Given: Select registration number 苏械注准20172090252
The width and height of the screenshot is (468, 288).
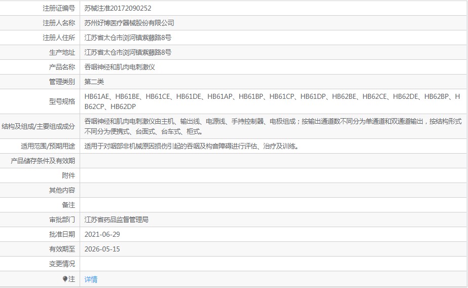Looking at the screenshot, I should tap(118, 8).
